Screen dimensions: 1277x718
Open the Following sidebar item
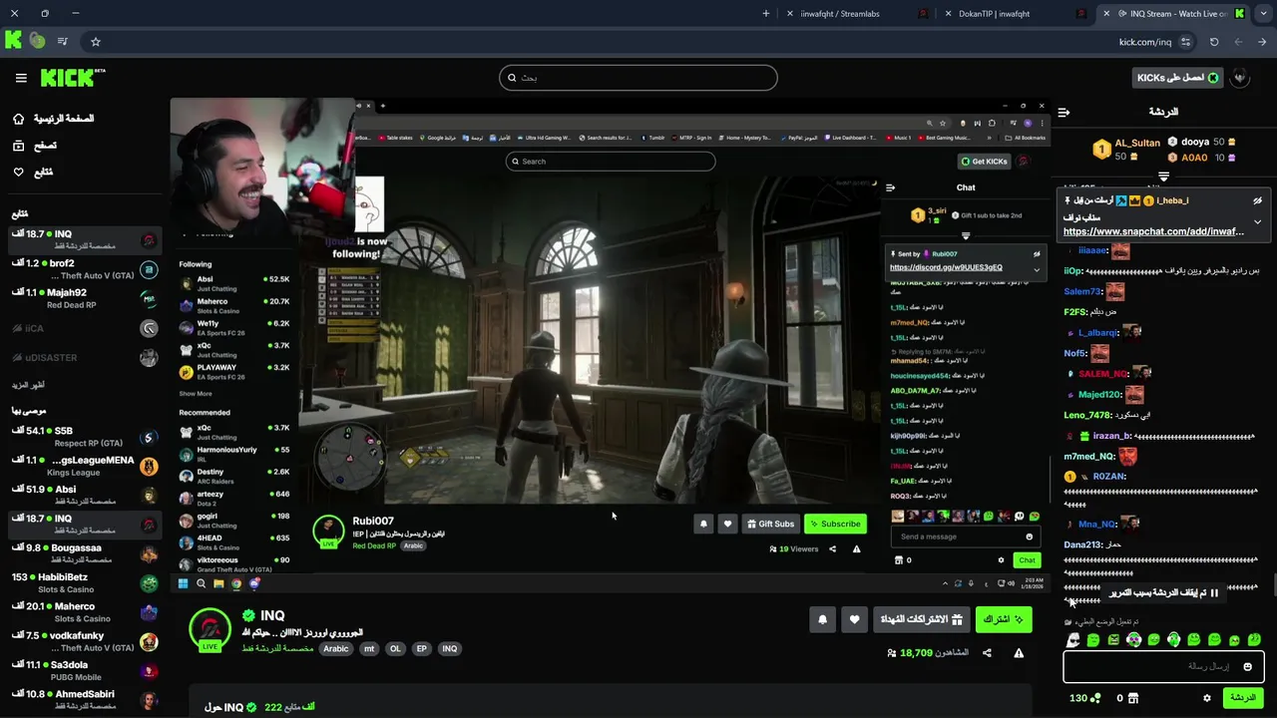tap(32, 172)
